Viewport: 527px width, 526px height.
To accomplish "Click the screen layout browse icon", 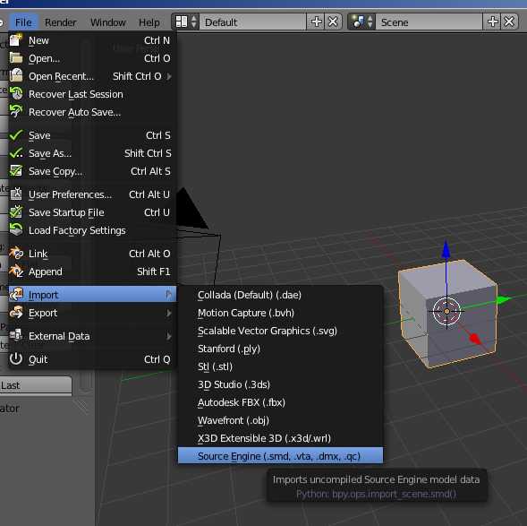I will click(186, 22).
